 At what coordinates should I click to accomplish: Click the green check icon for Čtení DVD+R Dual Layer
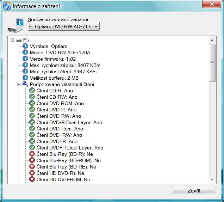click(32, 147)
